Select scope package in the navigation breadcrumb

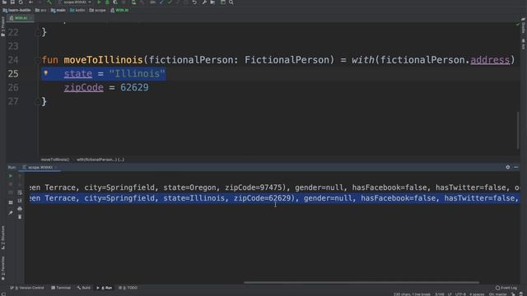point(97,10)
